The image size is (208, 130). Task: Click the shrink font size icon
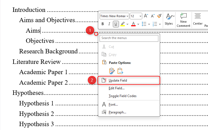[152, 16]
